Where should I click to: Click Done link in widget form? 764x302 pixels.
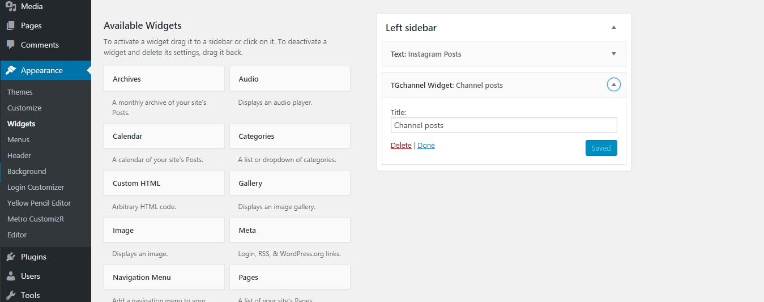pos(426,146)
